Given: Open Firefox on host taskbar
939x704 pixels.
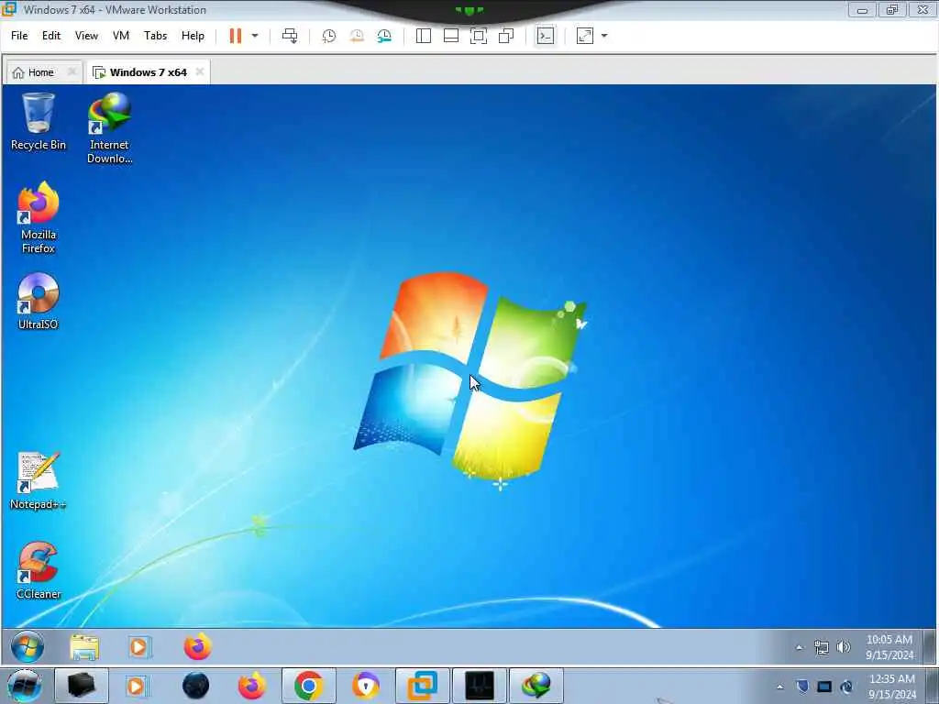Looking at the screenshot, I should (x=252, y=686).
